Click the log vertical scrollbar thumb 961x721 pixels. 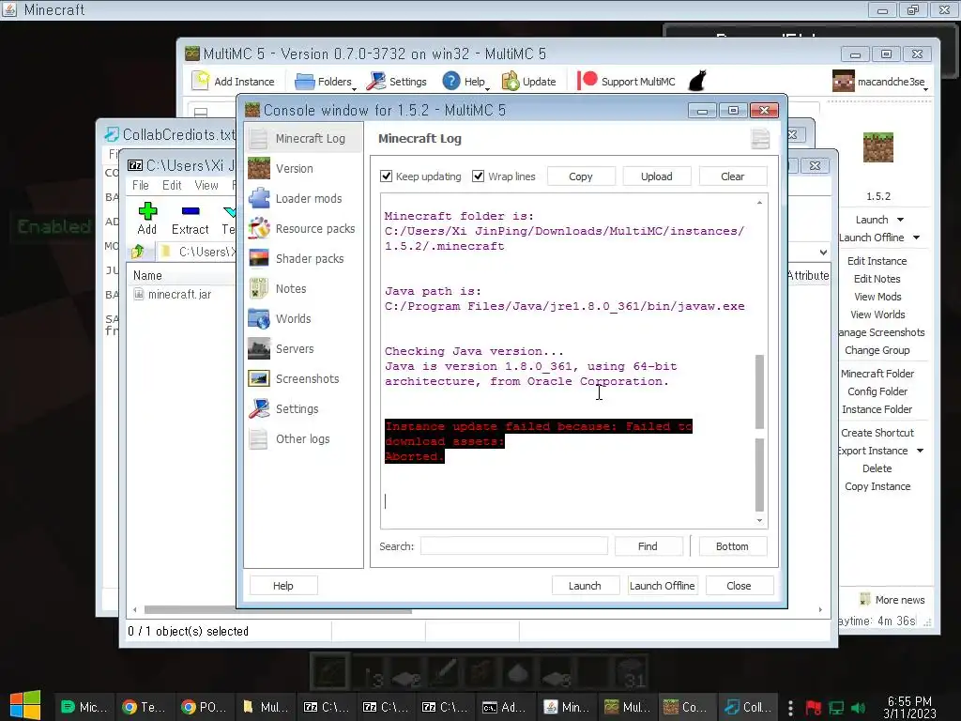pyautogui.click(x=759, y=432)
